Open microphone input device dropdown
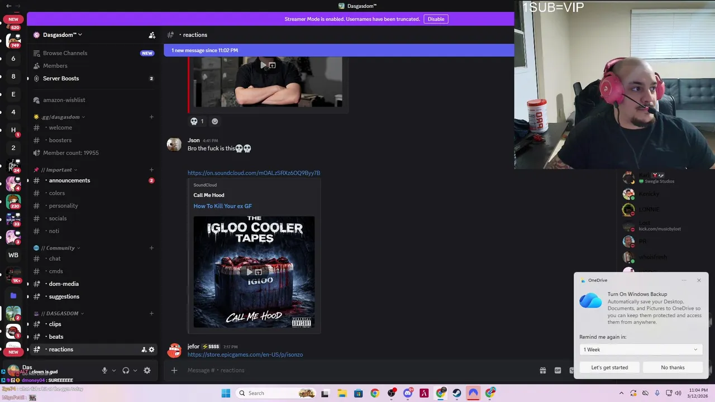 [x=113, y=370]
